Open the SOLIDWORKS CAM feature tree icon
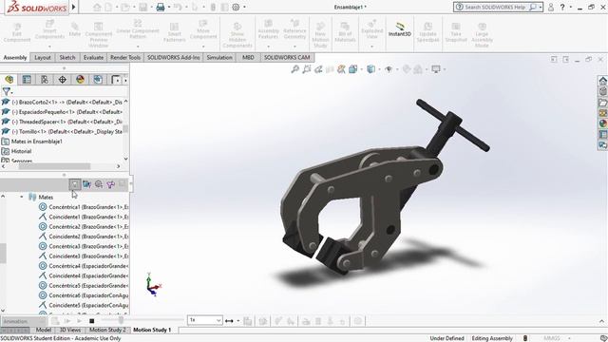The height and width of the screenshot is (342, 608). (98, 80)
